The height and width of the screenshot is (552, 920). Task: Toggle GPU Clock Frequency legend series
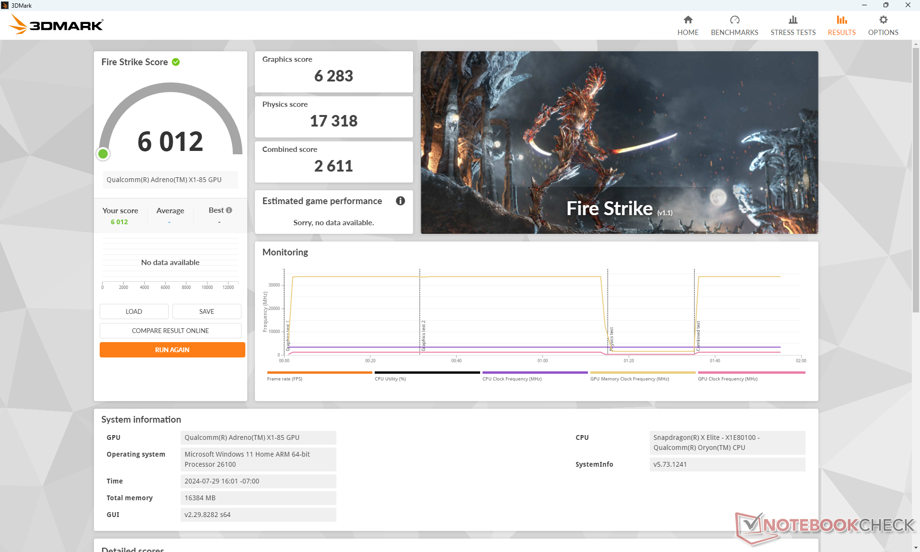[x=751, y=376]
